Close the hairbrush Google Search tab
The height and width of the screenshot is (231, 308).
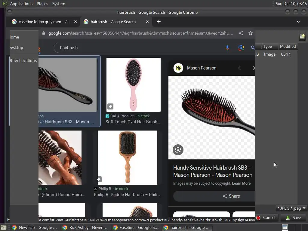147,22
